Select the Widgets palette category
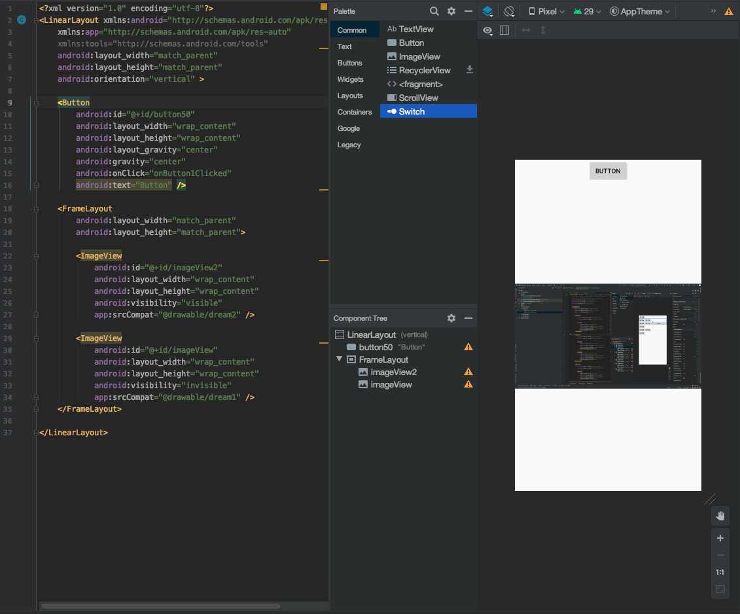Viewport: 740px width, 614px height. [355, 79]
